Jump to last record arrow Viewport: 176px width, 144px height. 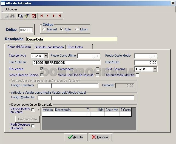[59, 16]
